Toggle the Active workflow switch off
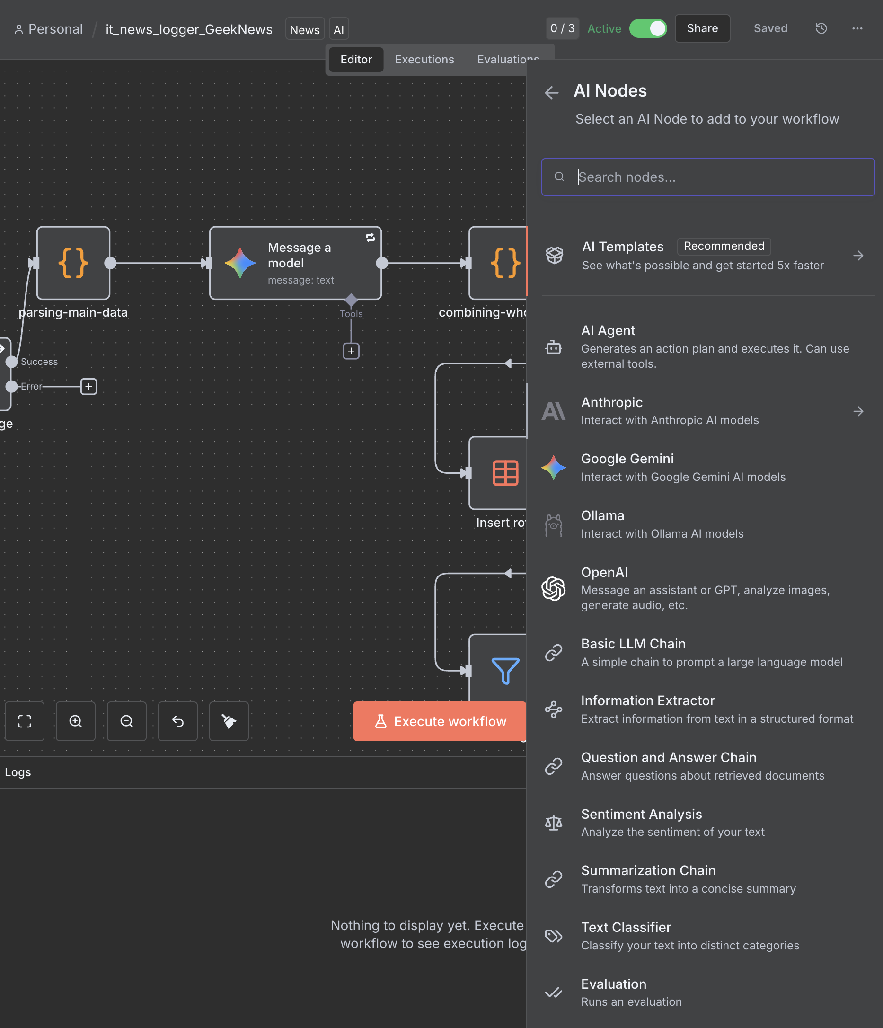The height and width of the screenshot is (1028, 883). coord(647,28)
